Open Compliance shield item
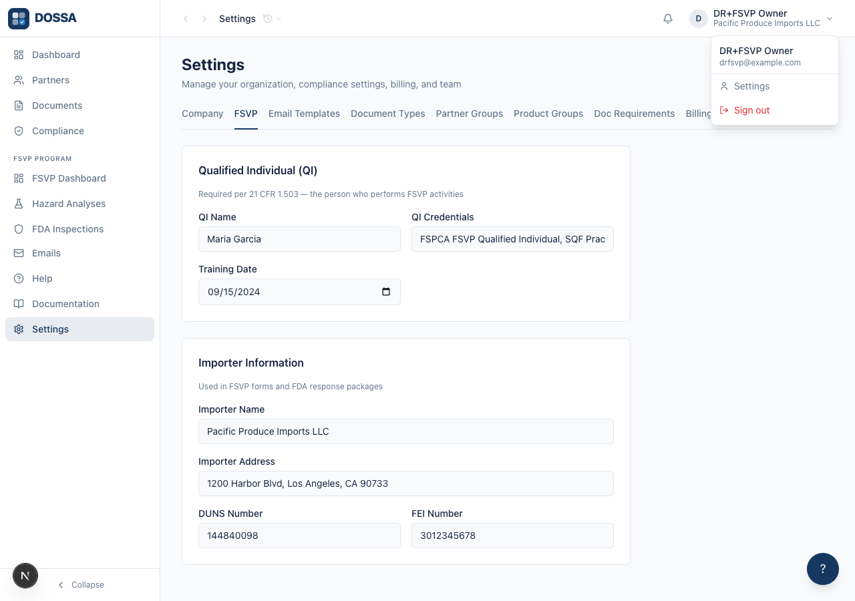The width and height of the screenshot is (855, 601). (x=79, y=131)
